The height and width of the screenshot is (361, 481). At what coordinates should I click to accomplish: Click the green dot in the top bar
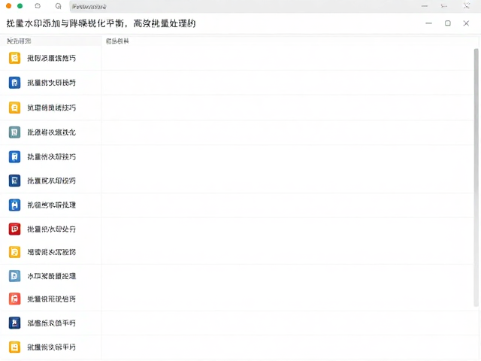pyautogui.click(x=20, y=6)
